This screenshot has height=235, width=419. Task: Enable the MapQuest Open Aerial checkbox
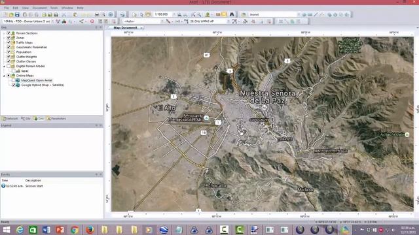point(13,80)
